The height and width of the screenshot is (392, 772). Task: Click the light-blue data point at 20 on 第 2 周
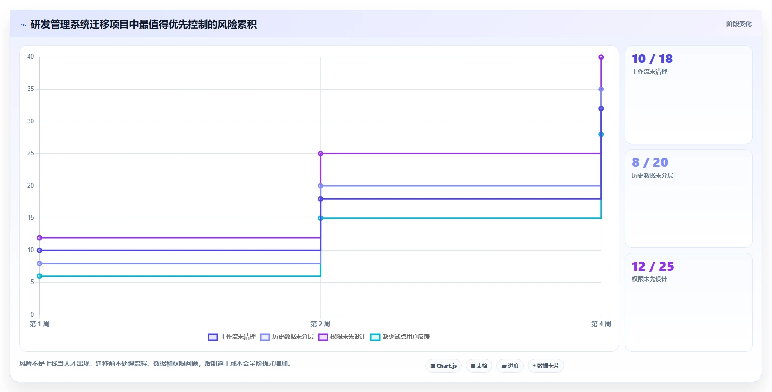pos(320,186)
